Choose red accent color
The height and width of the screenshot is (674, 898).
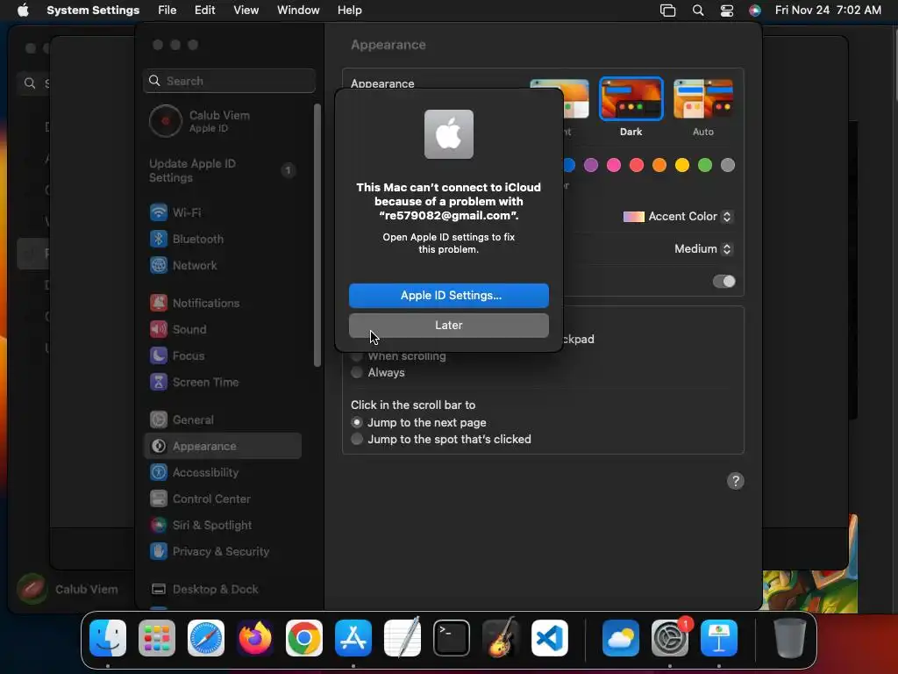[637, 166]
